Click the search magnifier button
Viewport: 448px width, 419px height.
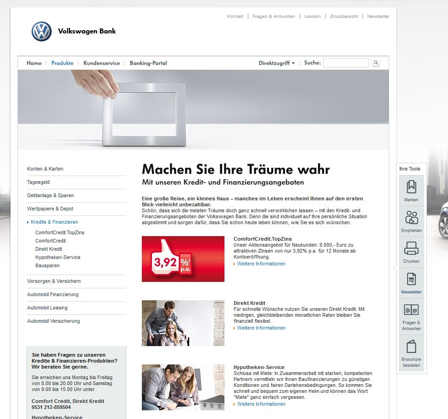click(376, 62)
